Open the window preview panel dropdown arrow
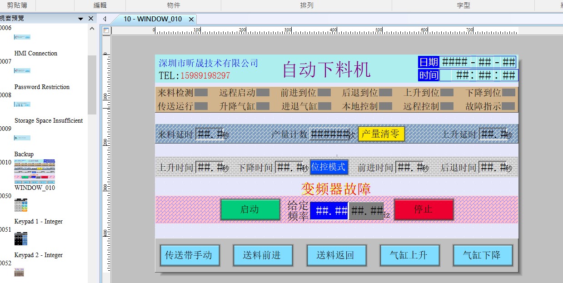Image resolution: width=563 pixels, height=283 pixels. point(81,19)
